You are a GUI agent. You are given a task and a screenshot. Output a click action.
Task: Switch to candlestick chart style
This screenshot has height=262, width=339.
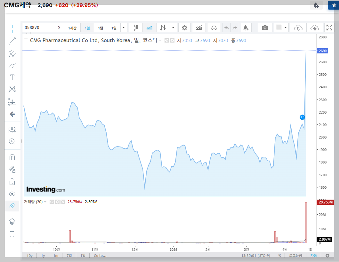coord(135,28)
